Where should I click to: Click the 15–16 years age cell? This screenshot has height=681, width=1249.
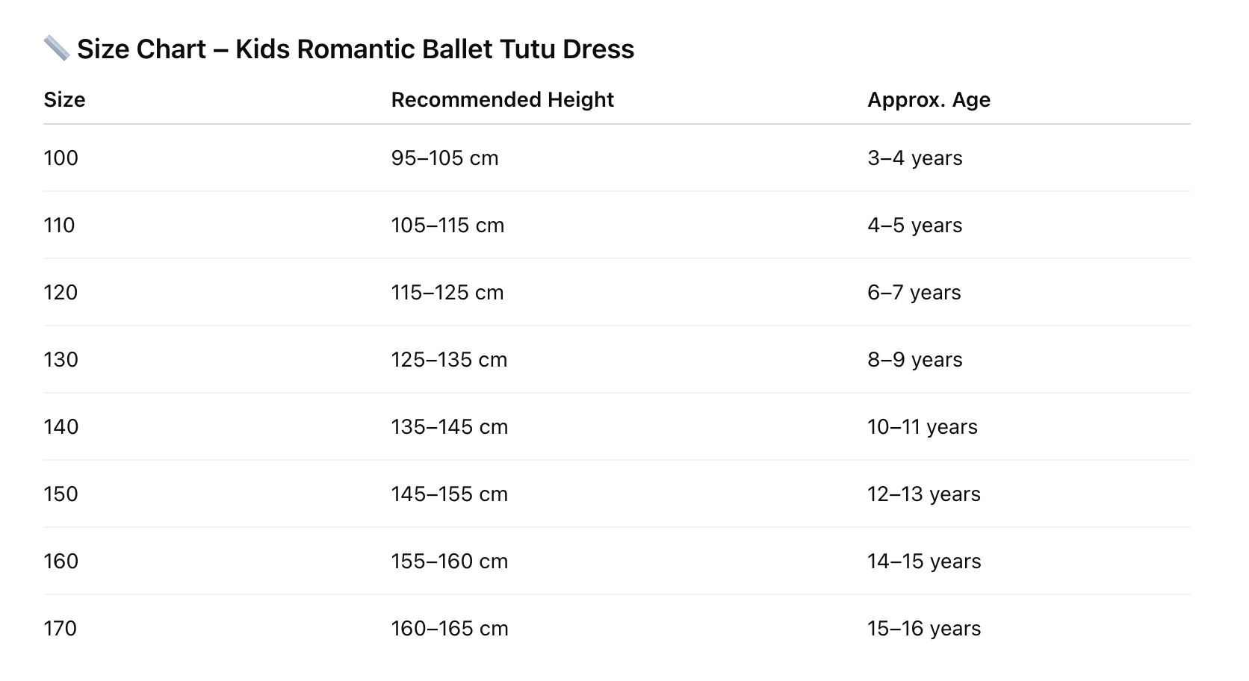(923, 629)
